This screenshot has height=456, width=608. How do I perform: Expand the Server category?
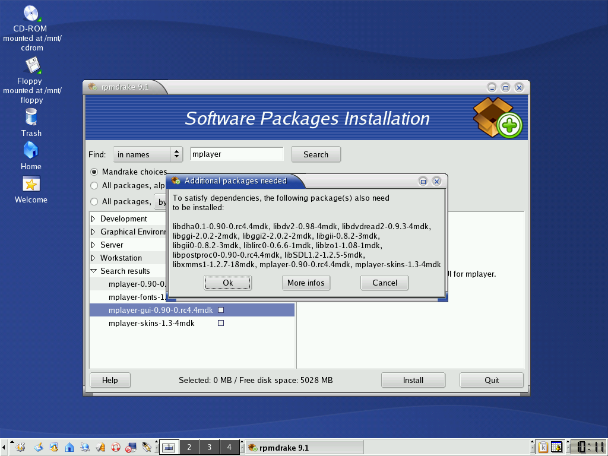point(93,245)
